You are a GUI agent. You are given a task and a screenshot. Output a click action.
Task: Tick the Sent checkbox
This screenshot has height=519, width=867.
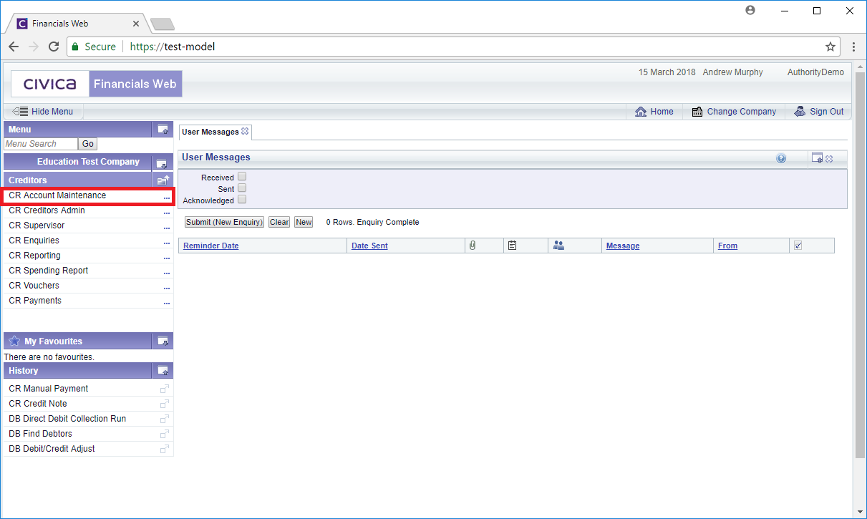[x=242, y=188]
